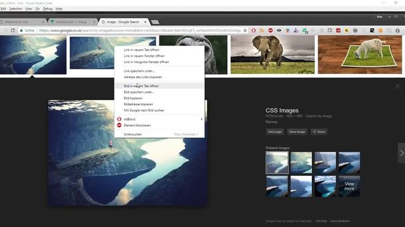
Task: Open the Debug menu in VS Code
Action: coord(47,9)
